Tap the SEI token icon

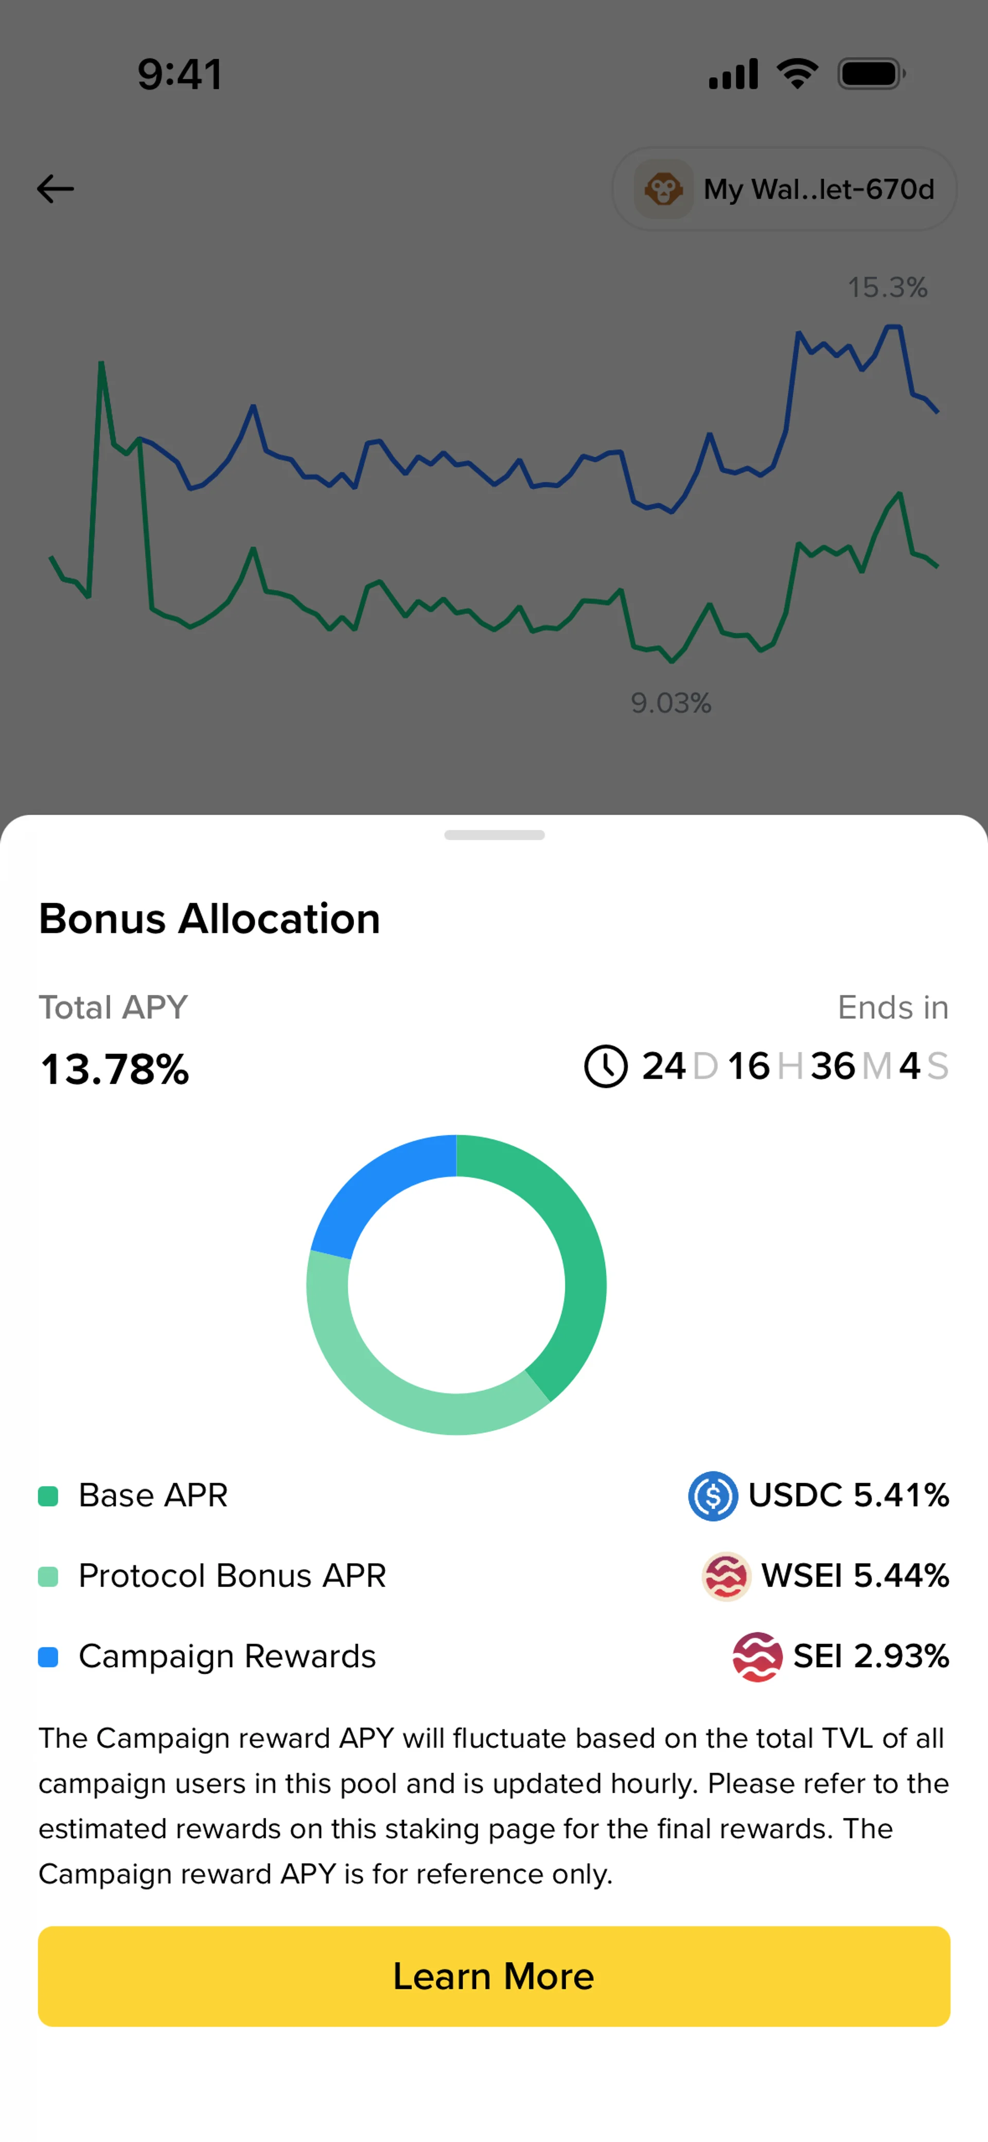[757, 1656]
